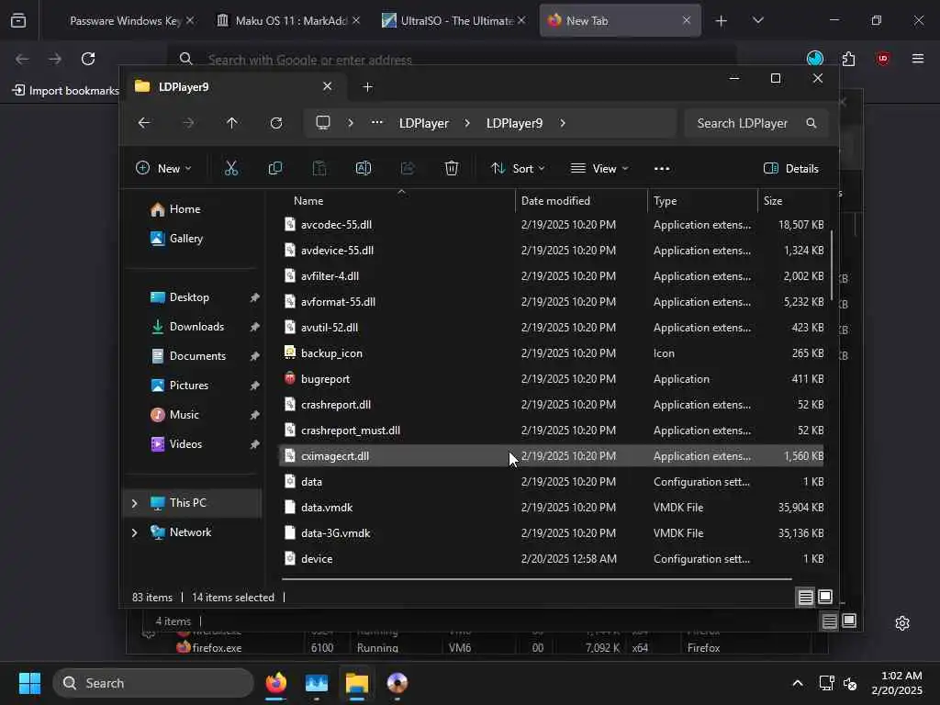Select the New Tab tab in Firefox
Viewport: 940px width, 705px height.
[620, 21]
